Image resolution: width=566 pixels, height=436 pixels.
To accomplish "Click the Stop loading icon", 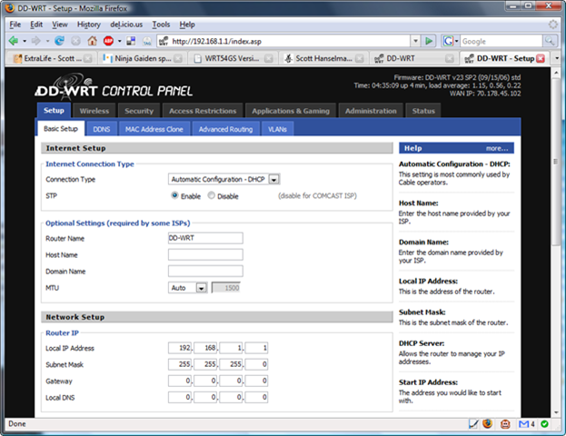I will pos(75,41).
